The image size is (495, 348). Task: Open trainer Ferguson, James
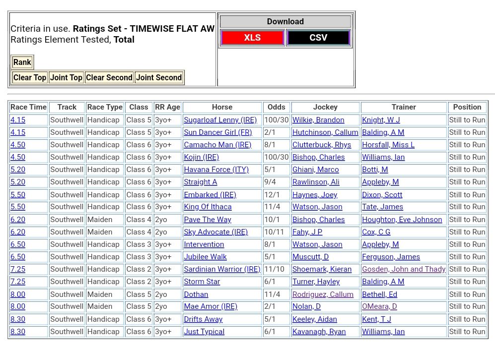[391, 257]
